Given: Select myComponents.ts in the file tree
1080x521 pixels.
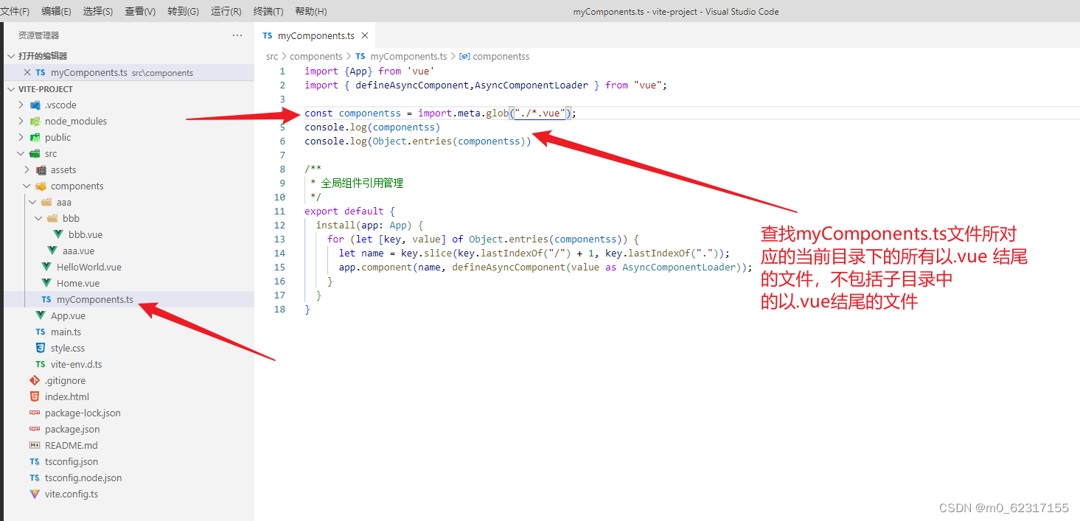Looking at the screenshot, I should (95, 300).
